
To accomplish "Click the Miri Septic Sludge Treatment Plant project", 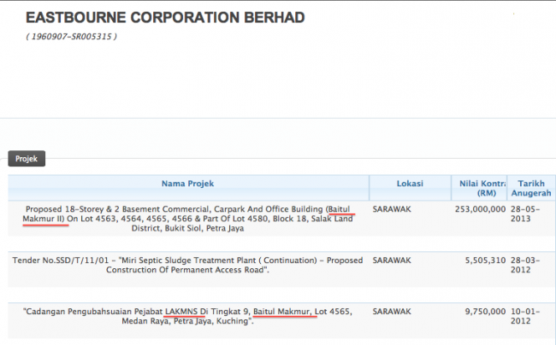I will pyautogui.click(x=187, y=265).
